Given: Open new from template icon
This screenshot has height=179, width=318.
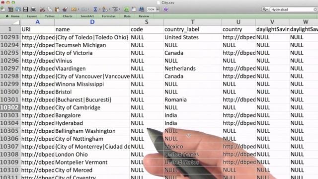Looking at the screenshot, I should tap(10, 9).
